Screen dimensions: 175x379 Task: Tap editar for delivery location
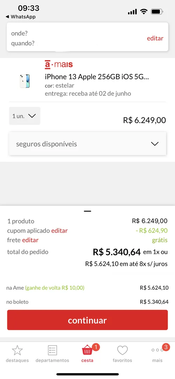tap(155, 38)
